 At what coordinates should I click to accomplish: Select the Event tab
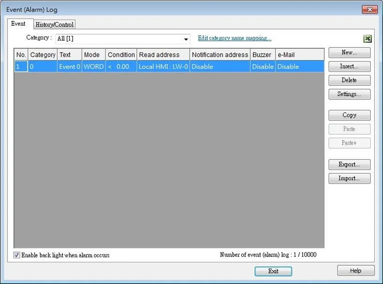pos(18,23)
